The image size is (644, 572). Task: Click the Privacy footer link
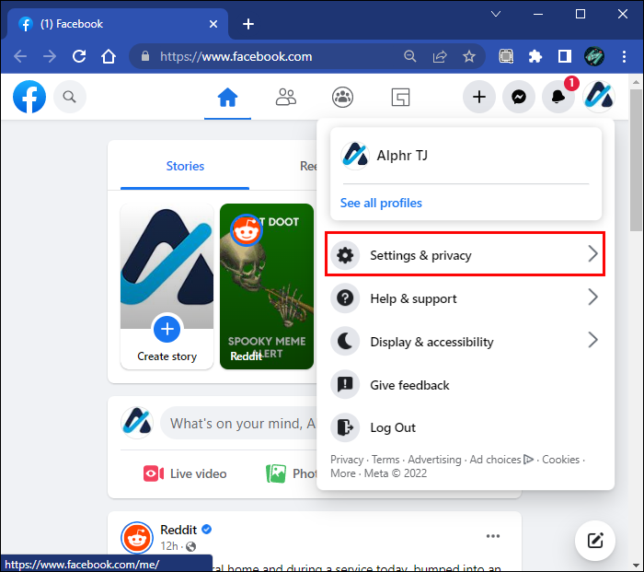[347, 460]
